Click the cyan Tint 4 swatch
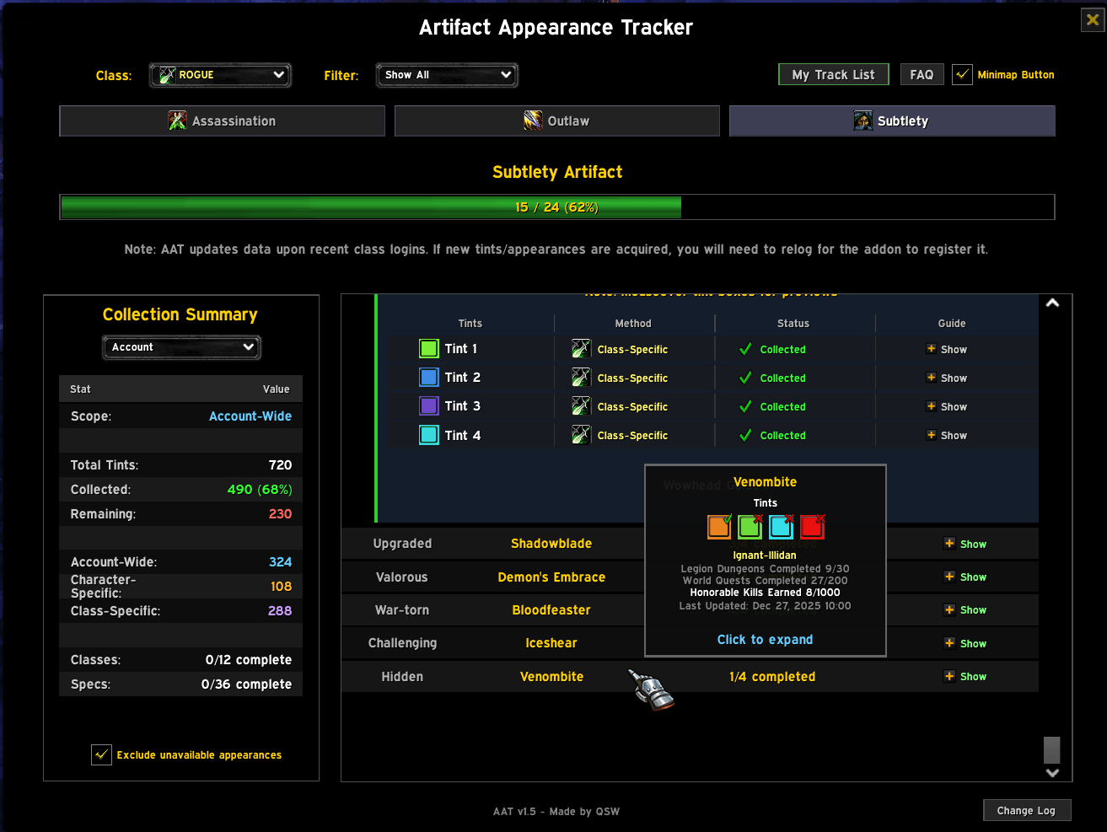The width and height of the screenshot is (1107, 832). pyautogui.click(x=429, y=435)
